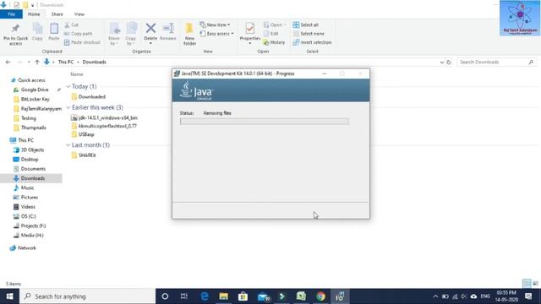Viewport: 541px width, 304px height.
Task: Select the kkmulticopterflashtool_0.77 folder
Action: tap(104, 126)
